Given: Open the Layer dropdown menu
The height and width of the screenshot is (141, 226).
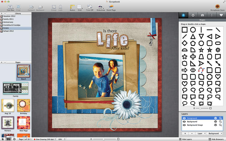Looking at the screenshot, I should click(201, 133).
